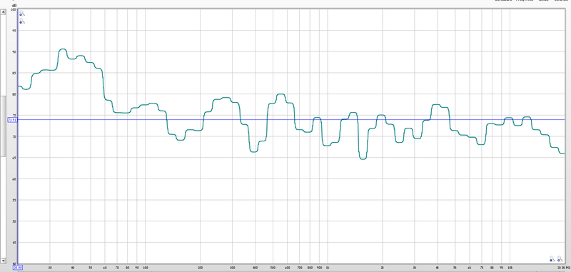Screen dimensions: 571x272
Task: Click the curve peak near 4 kHz
Action: [436, 104]
